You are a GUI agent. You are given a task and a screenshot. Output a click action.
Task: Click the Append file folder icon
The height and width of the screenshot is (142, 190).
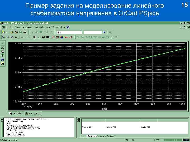click(16, 32)
